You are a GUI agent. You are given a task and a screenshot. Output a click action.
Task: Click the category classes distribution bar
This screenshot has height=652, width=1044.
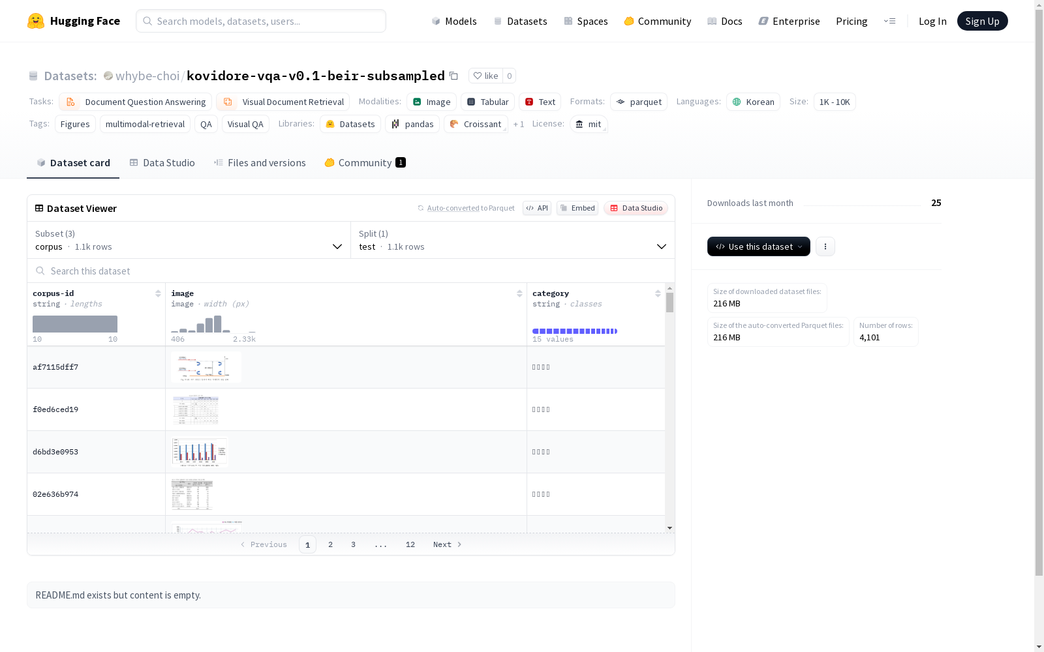575,331
